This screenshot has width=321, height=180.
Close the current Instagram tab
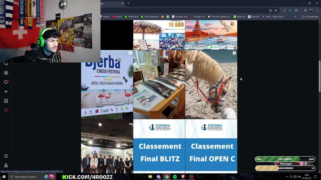pos(122,3)
